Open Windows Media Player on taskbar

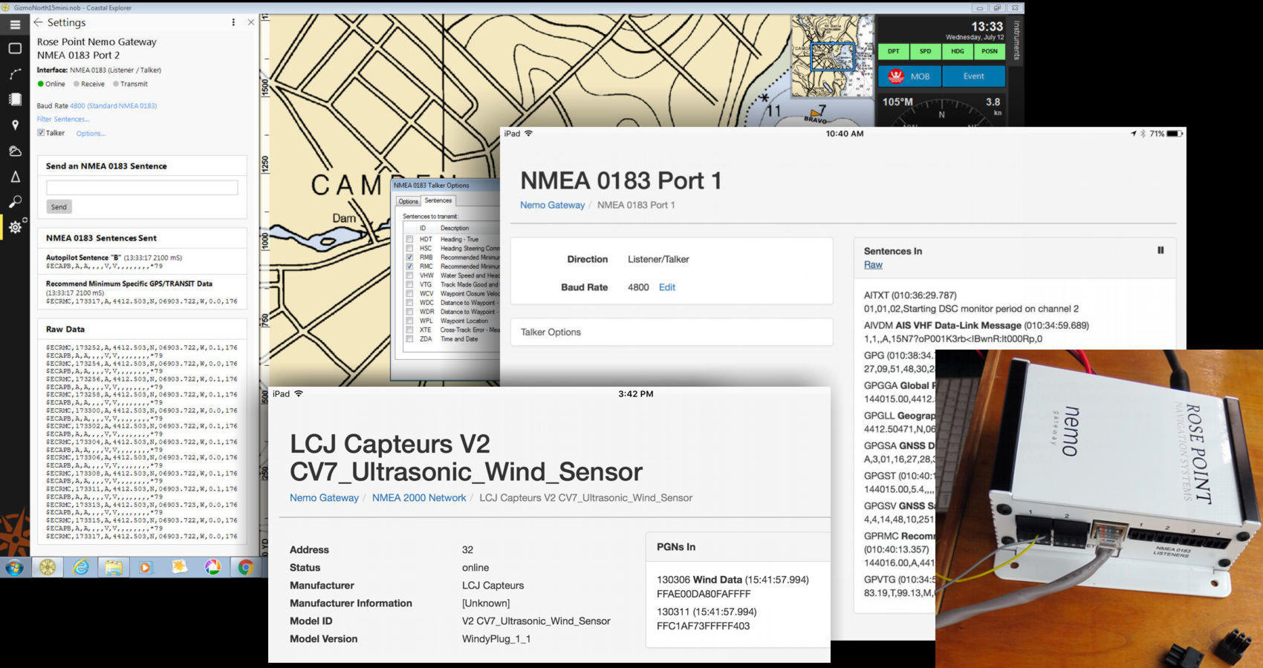tap(146, 568)
